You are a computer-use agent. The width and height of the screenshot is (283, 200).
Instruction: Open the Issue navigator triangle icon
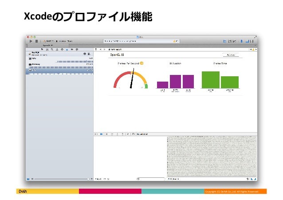[x=57, y=50]
